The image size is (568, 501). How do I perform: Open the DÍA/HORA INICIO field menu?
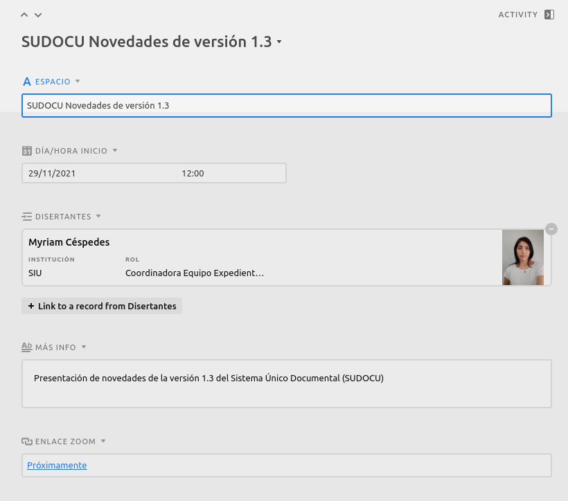pos(115,150)
